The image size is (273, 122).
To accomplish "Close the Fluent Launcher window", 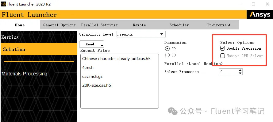I will point(267,4).
